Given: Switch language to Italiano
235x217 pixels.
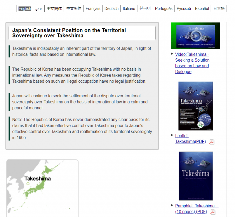Looking at the screenshot, I should coord(129,9).
